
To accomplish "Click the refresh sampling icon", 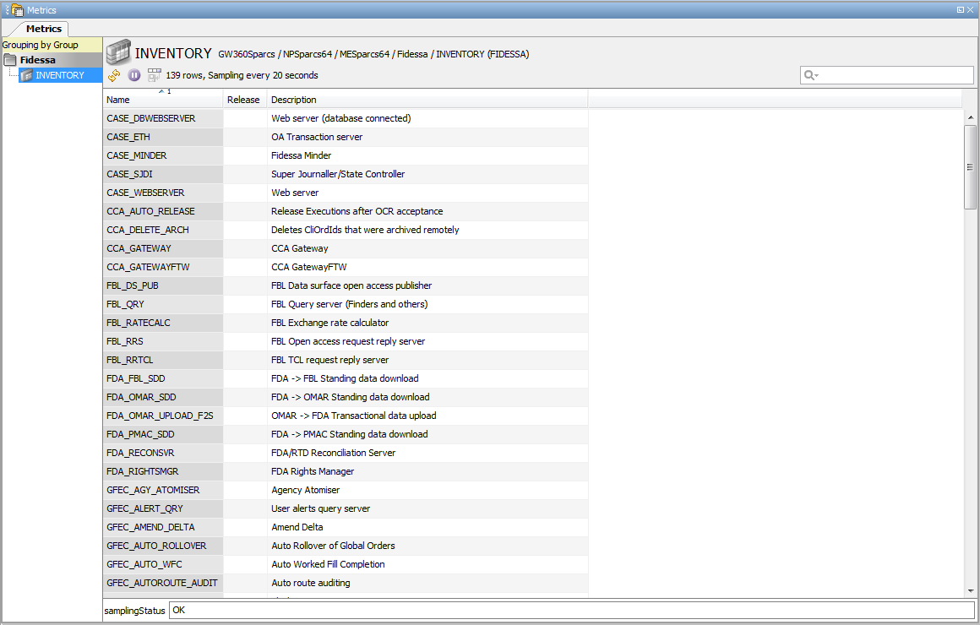I will [114, 76].
